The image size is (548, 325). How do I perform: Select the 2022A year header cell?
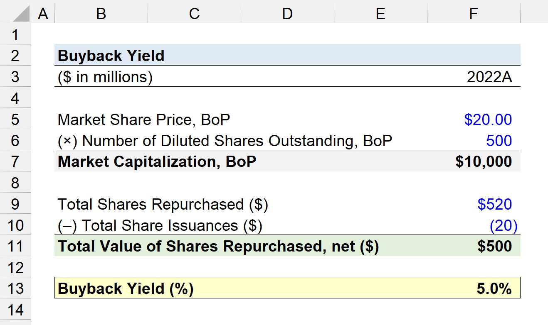tap(474, 77)
